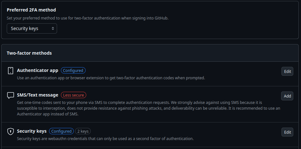Edit the Security keys method

pyautogui.click(x=287, y=132)
